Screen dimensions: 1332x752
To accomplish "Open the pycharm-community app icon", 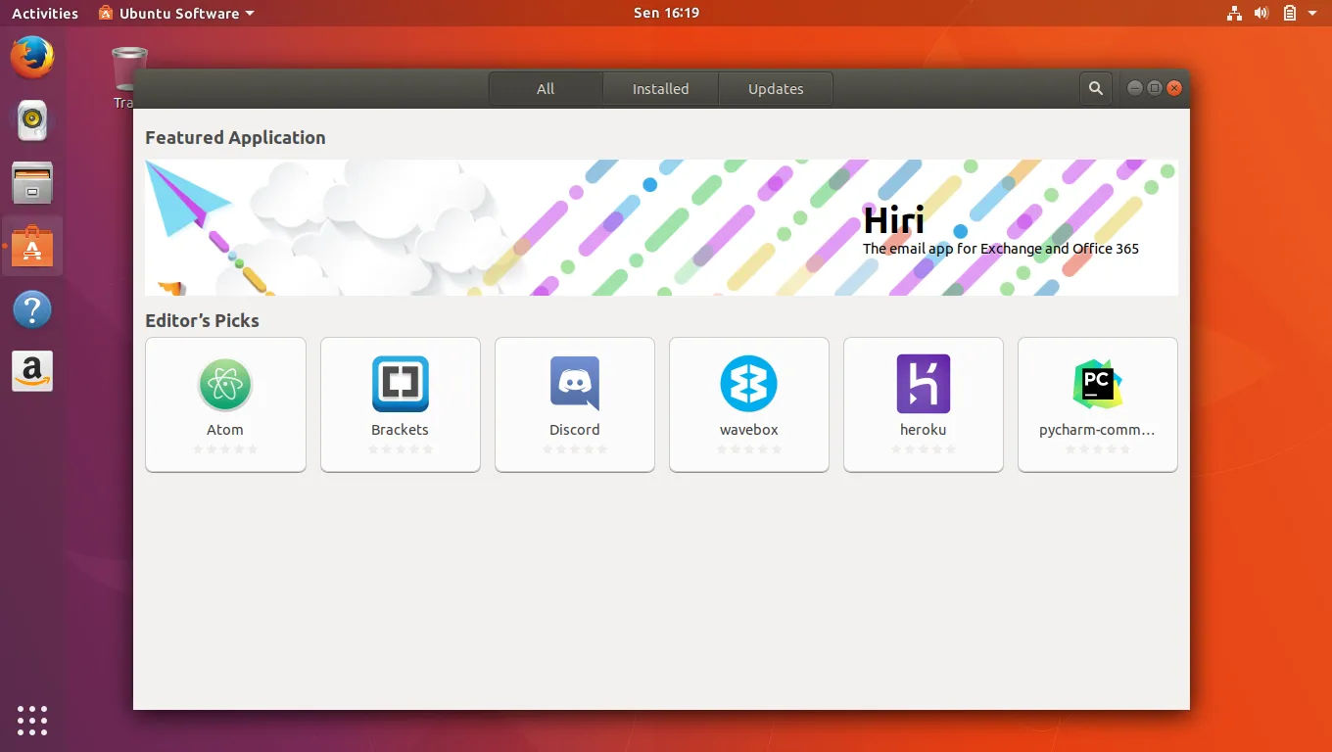I will (1097, 384).
